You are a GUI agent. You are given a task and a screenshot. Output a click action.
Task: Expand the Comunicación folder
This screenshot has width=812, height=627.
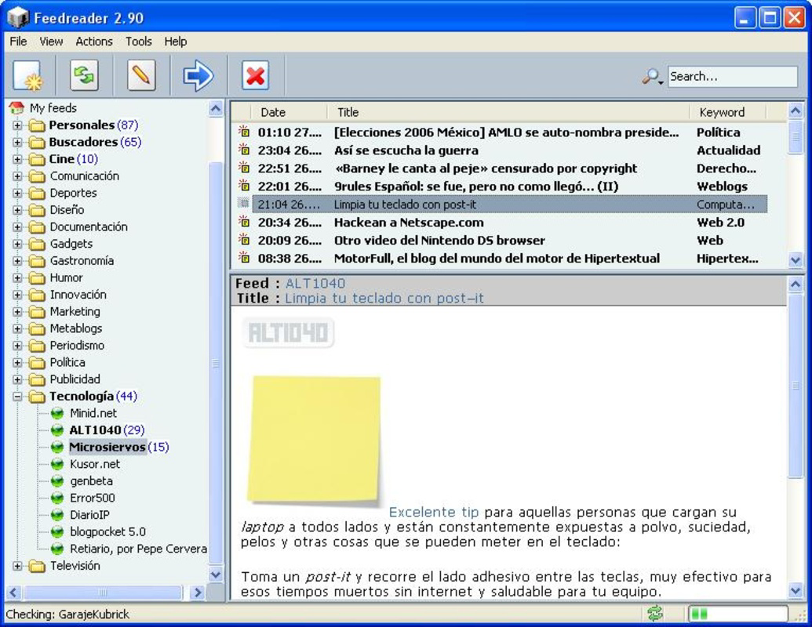pos(17,176)
